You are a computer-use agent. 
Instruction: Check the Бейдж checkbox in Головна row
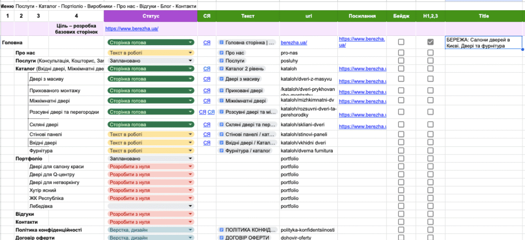pyautogui.click(x=401, y=42)
